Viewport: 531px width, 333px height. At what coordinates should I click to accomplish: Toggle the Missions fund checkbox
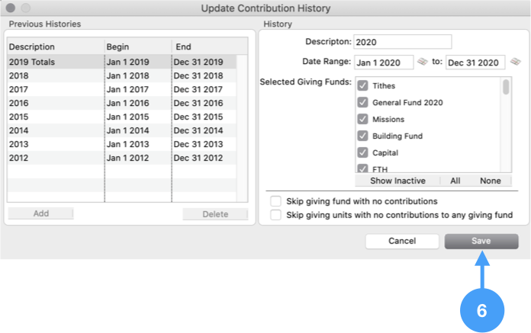362,120
